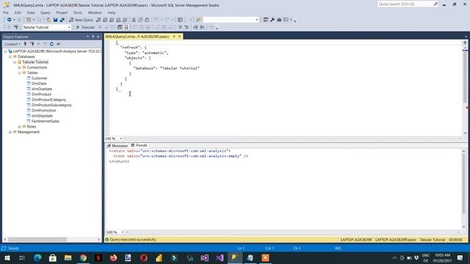Click the Analysis Services MDX Query icon
Viewport: 470px width, 264px height.
tap(105, 20)
